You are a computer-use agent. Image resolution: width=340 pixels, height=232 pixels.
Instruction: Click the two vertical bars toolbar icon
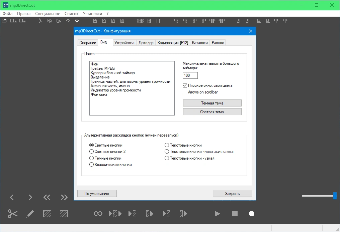(158, 21)
